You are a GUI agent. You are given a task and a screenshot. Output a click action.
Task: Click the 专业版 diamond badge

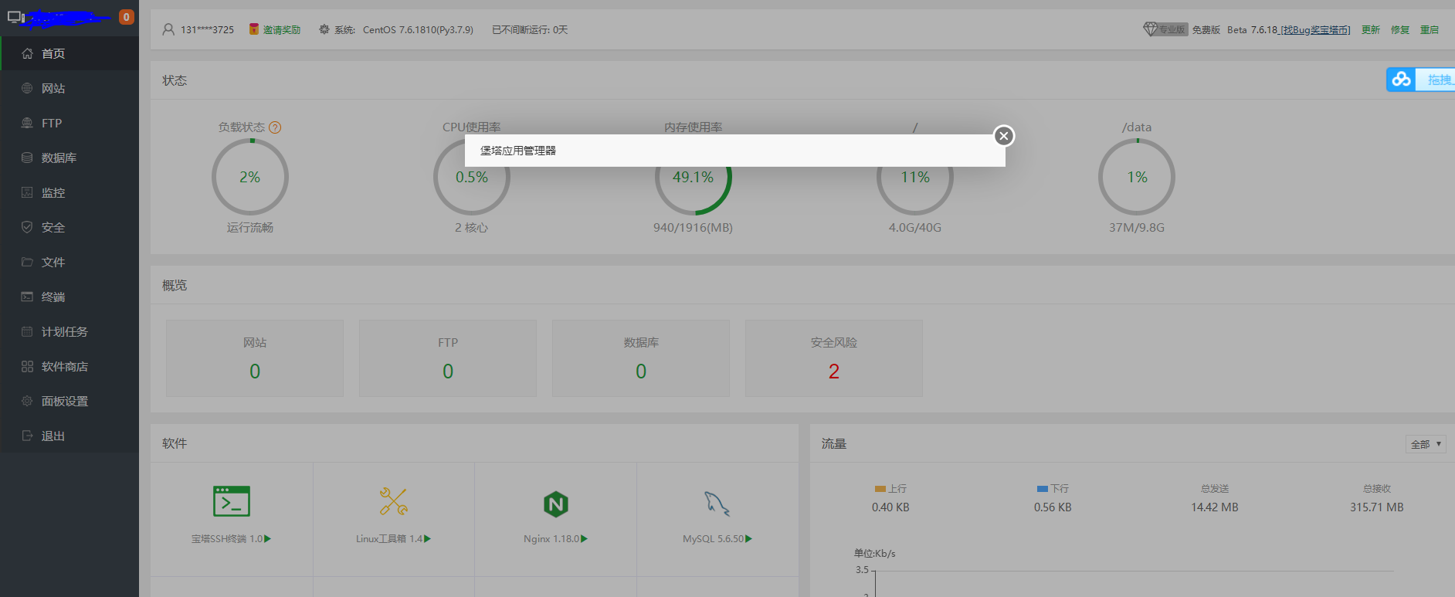pyautogui.click(x=1165, y=29)
